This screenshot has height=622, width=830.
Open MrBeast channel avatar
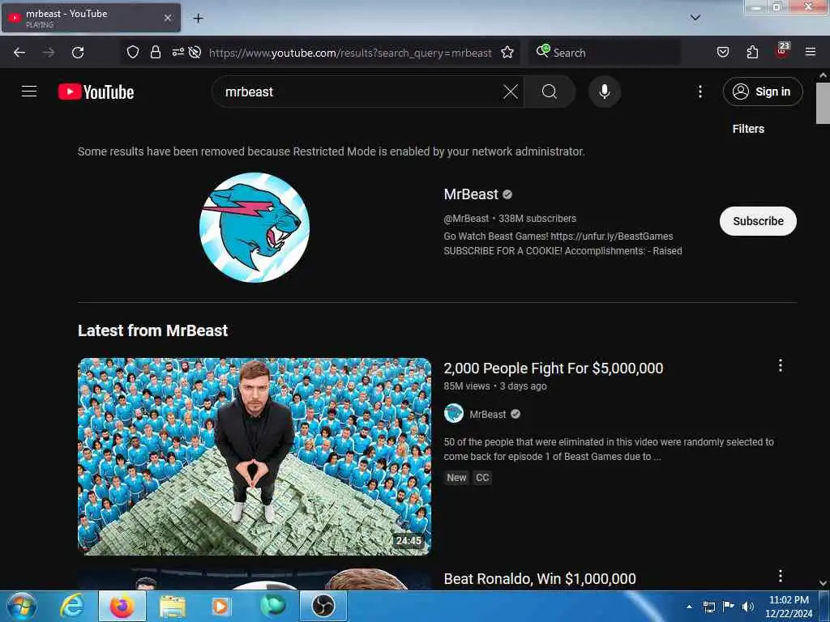(x=255, y=228)
